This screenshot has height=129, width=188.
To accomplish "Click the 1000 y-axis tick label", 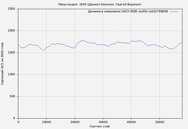I will pos(11,75).
